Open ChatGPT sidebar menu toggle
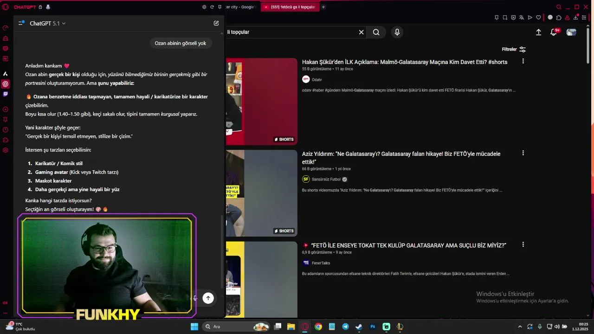The height and width of the screenshot is (334, 594). click(21, 23)
